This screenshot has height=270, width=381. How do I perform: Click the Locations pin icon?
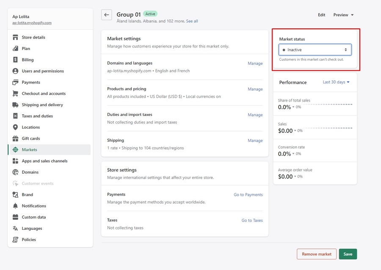tap(16, 127)
